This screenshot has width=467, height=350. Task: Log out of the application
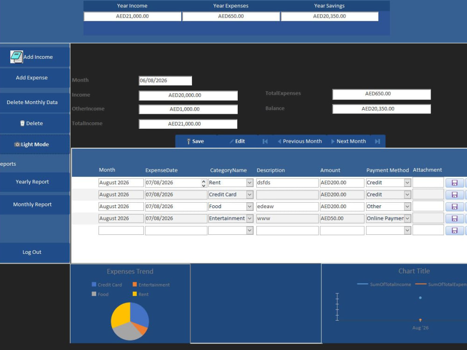coord(35,252)
